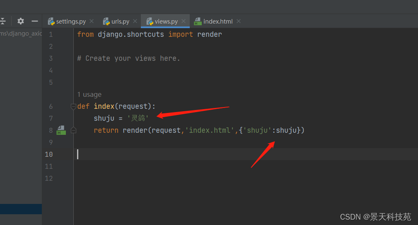Click the function name 'index' in the def line
This screenshot has height=225, width=418.
click(104, 106)
